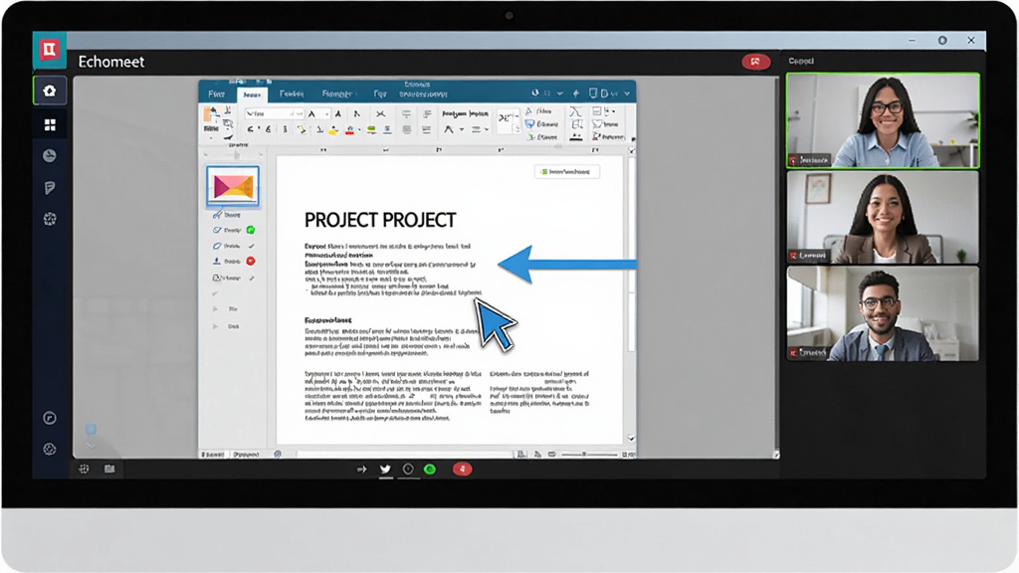Click the Twitter bird icon in bottom bar
Image resolution: width=1019 pixels, height=573 pixels.
coord(385,470)
